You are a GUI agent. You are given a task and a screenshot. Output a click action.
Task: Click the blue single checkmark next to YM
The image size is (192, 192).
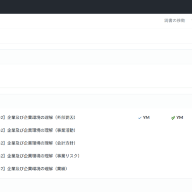(x=140, y=118)
